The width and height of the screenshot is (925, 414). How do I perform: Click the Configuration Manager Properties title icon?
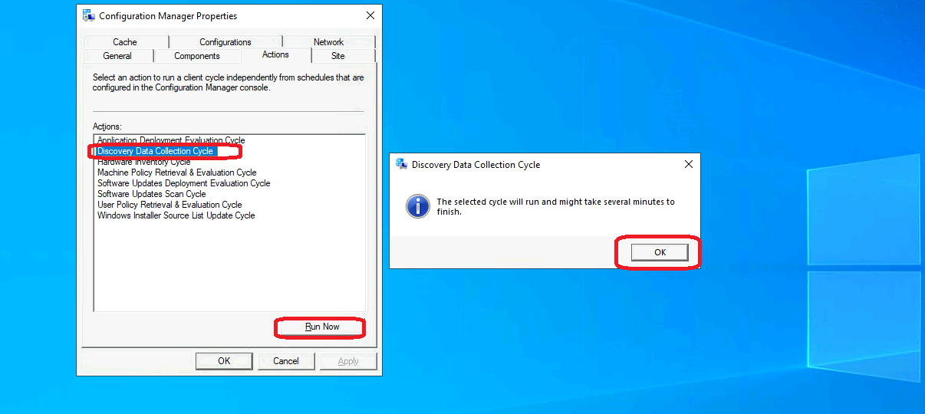pyautogui.click(x=89, y=15)
